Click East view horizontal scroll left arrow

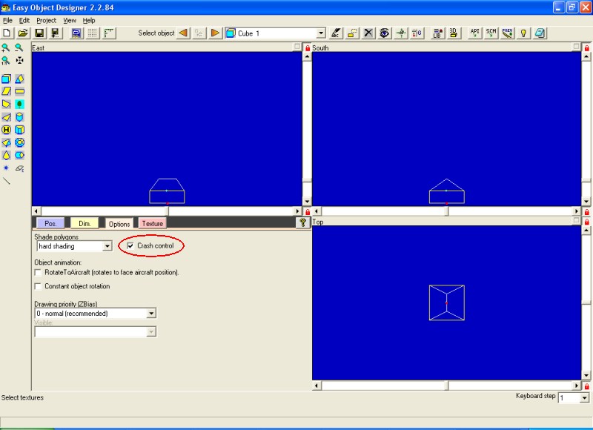(x=36, y=211)
